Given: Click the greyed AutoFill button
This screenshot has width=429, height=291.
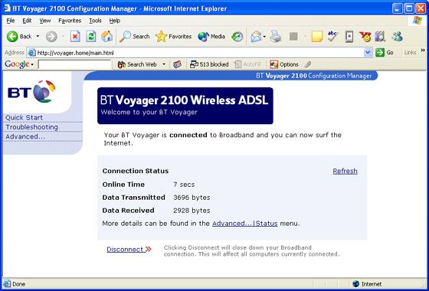Looking at the screenshot, I should click(x=247, y=64).
